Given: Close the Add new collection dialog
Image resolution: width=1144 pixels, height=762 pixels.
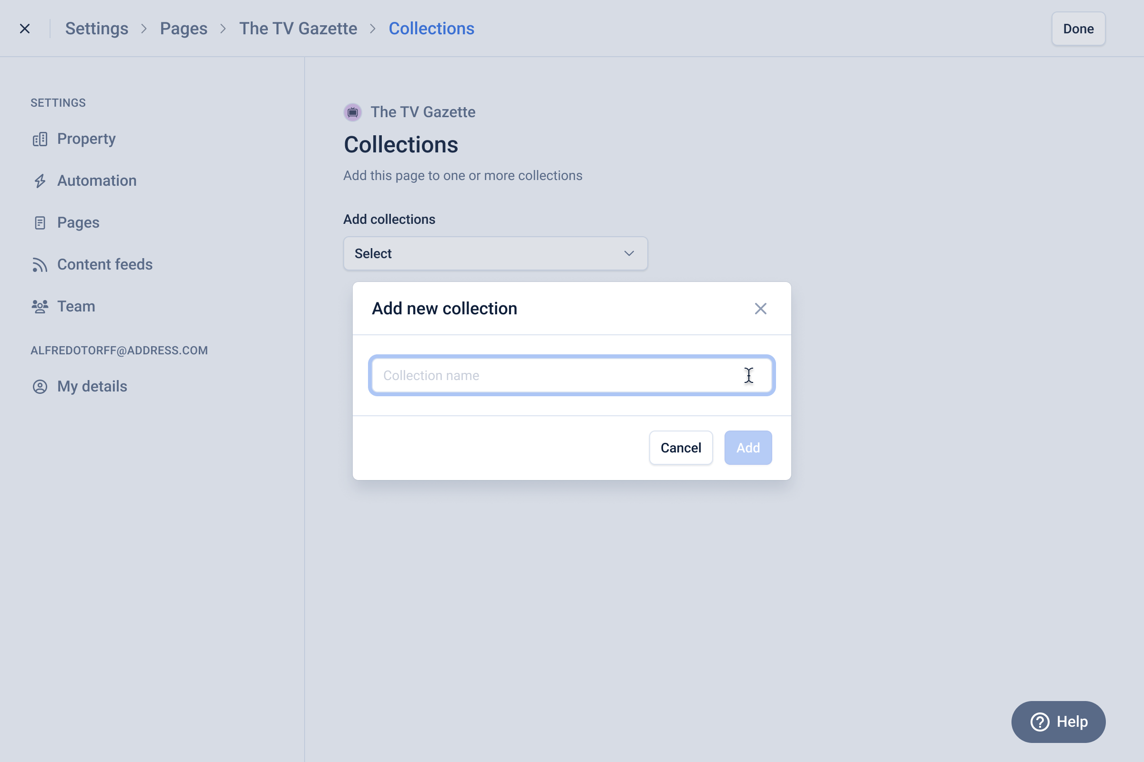Looking at the screenshot, I should point(760,309).
